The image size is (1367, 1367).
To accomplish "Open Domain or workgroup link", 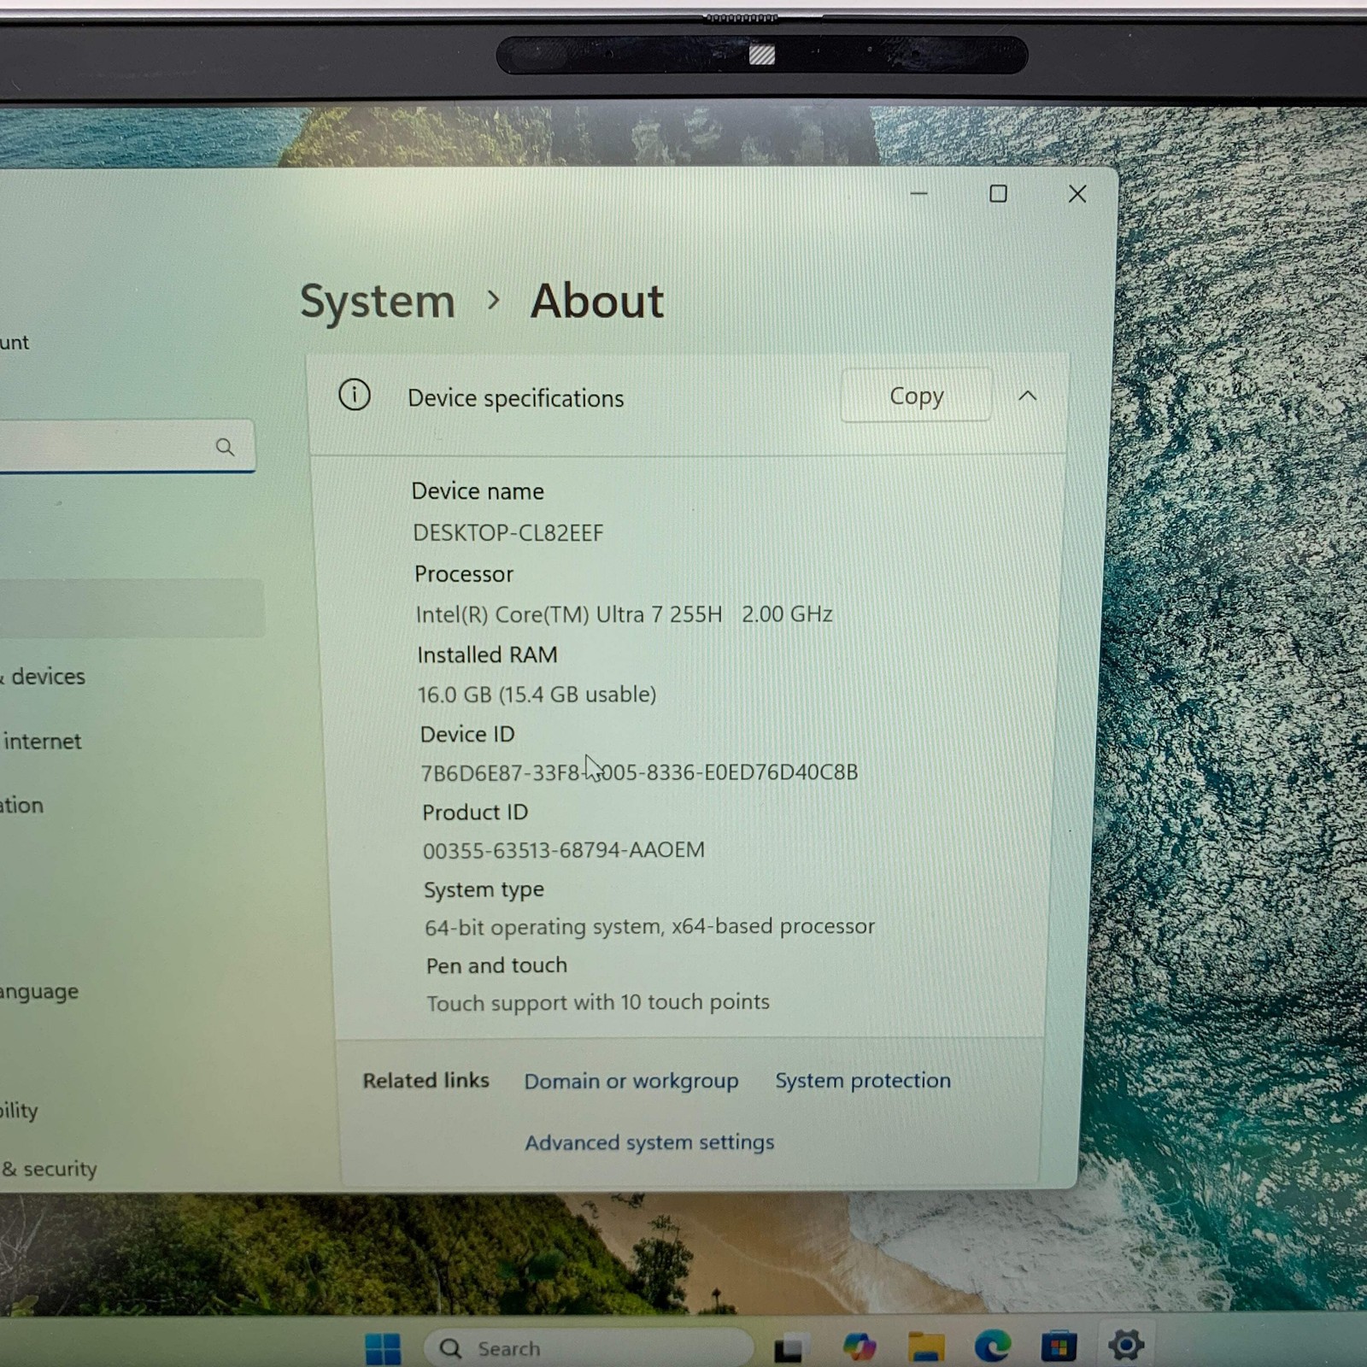I will (x=631, y=1081).
